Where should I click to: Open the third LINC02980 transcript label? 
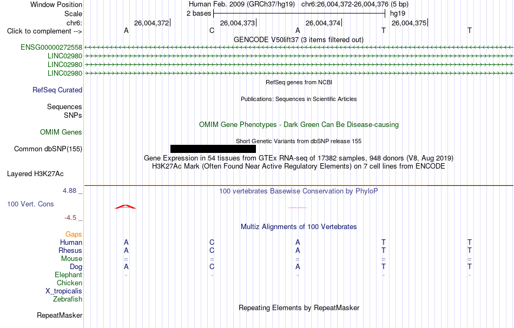pyautogui.click(x=64, y=73)
